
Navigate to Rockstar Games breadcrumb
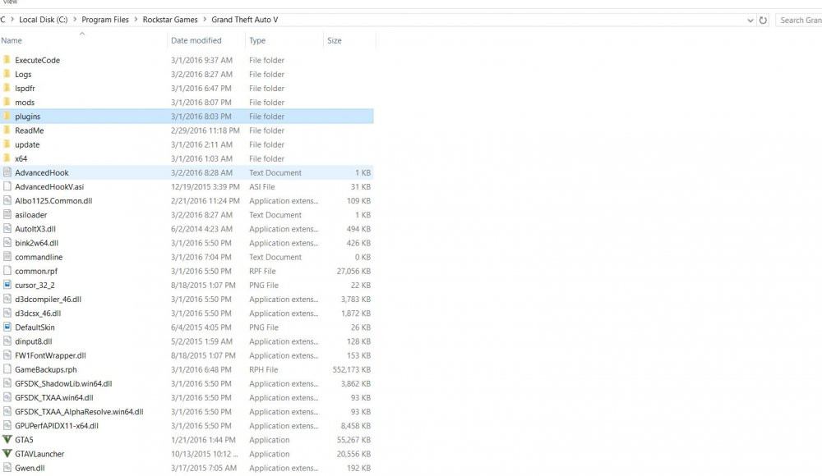click(x=170, y=20)
